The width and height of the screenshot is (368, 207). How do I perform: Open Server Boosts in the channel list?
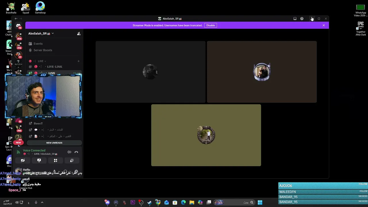54,50
